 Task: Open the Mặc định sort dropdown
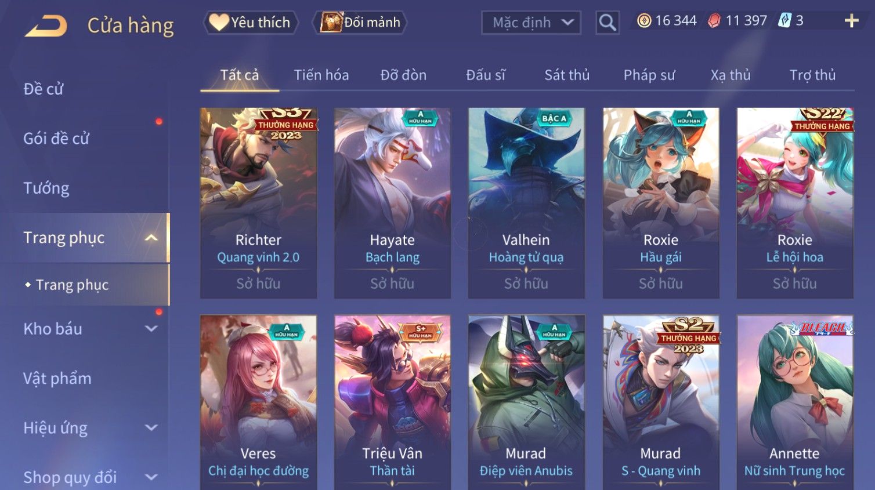(x=531, y=23)
